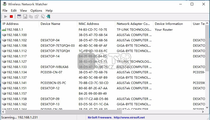Click the Your Router device information cell
The width and height of the screenshot is (210, 120).
(x=164, y=30)
